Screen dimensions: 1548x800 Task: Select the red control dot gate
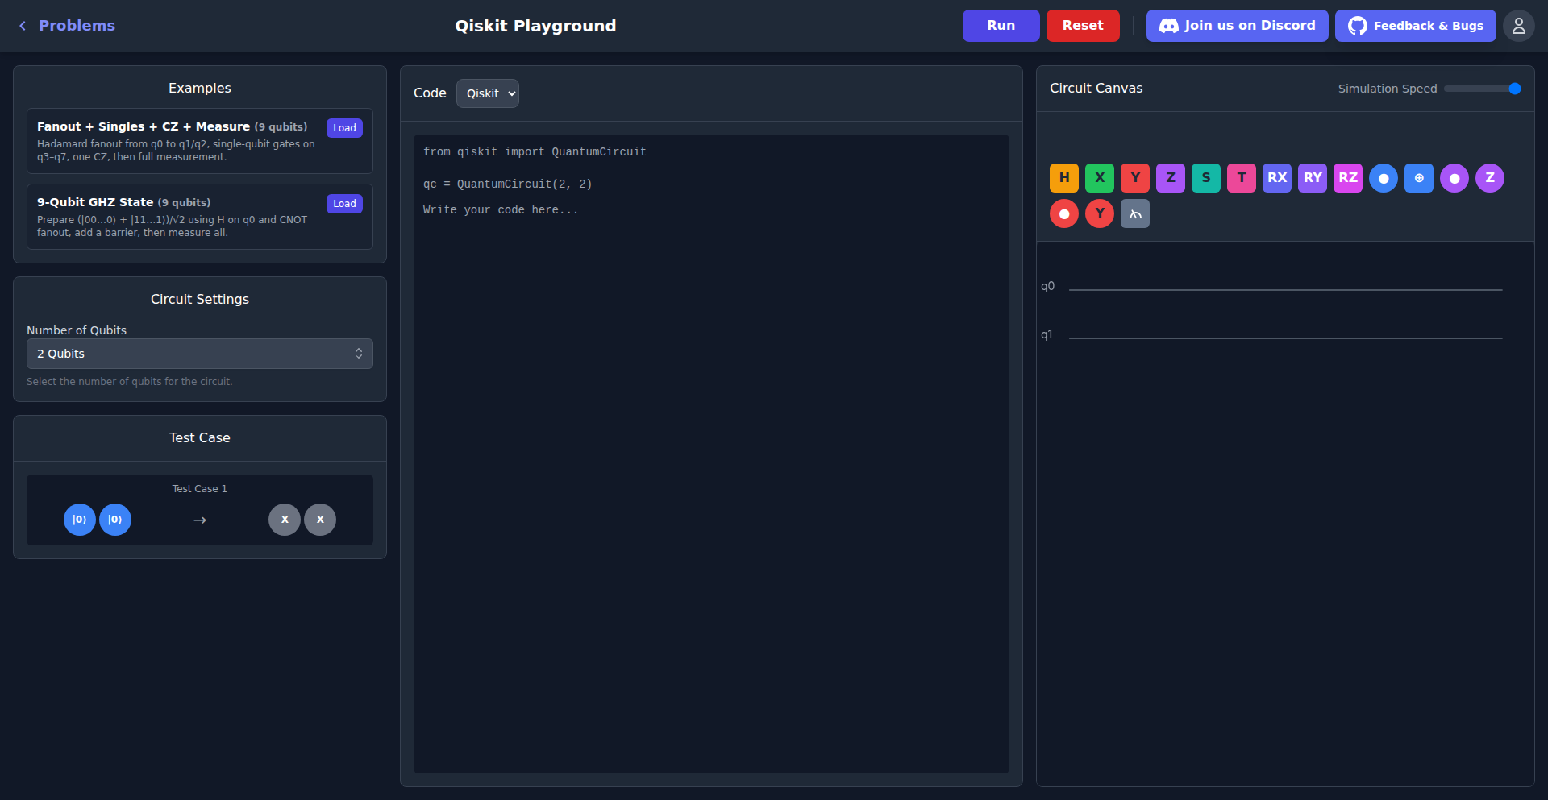point(1064,213)
